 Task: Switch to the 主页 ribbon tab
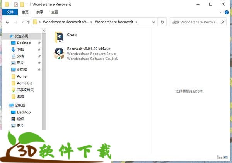[x=25, y=12]
